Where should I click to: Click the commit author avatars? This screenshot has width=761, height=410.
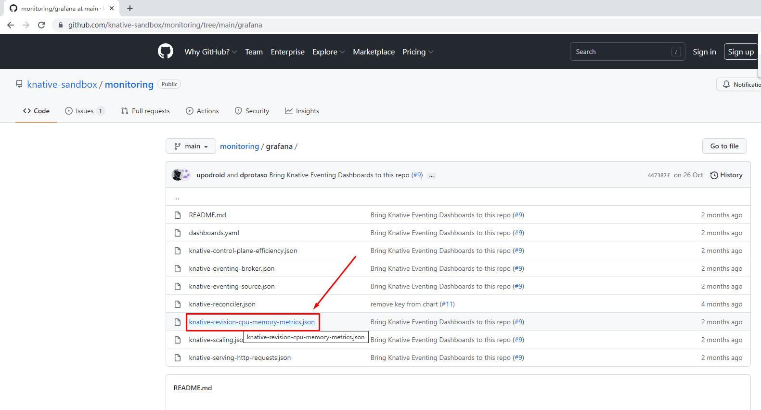181,175
